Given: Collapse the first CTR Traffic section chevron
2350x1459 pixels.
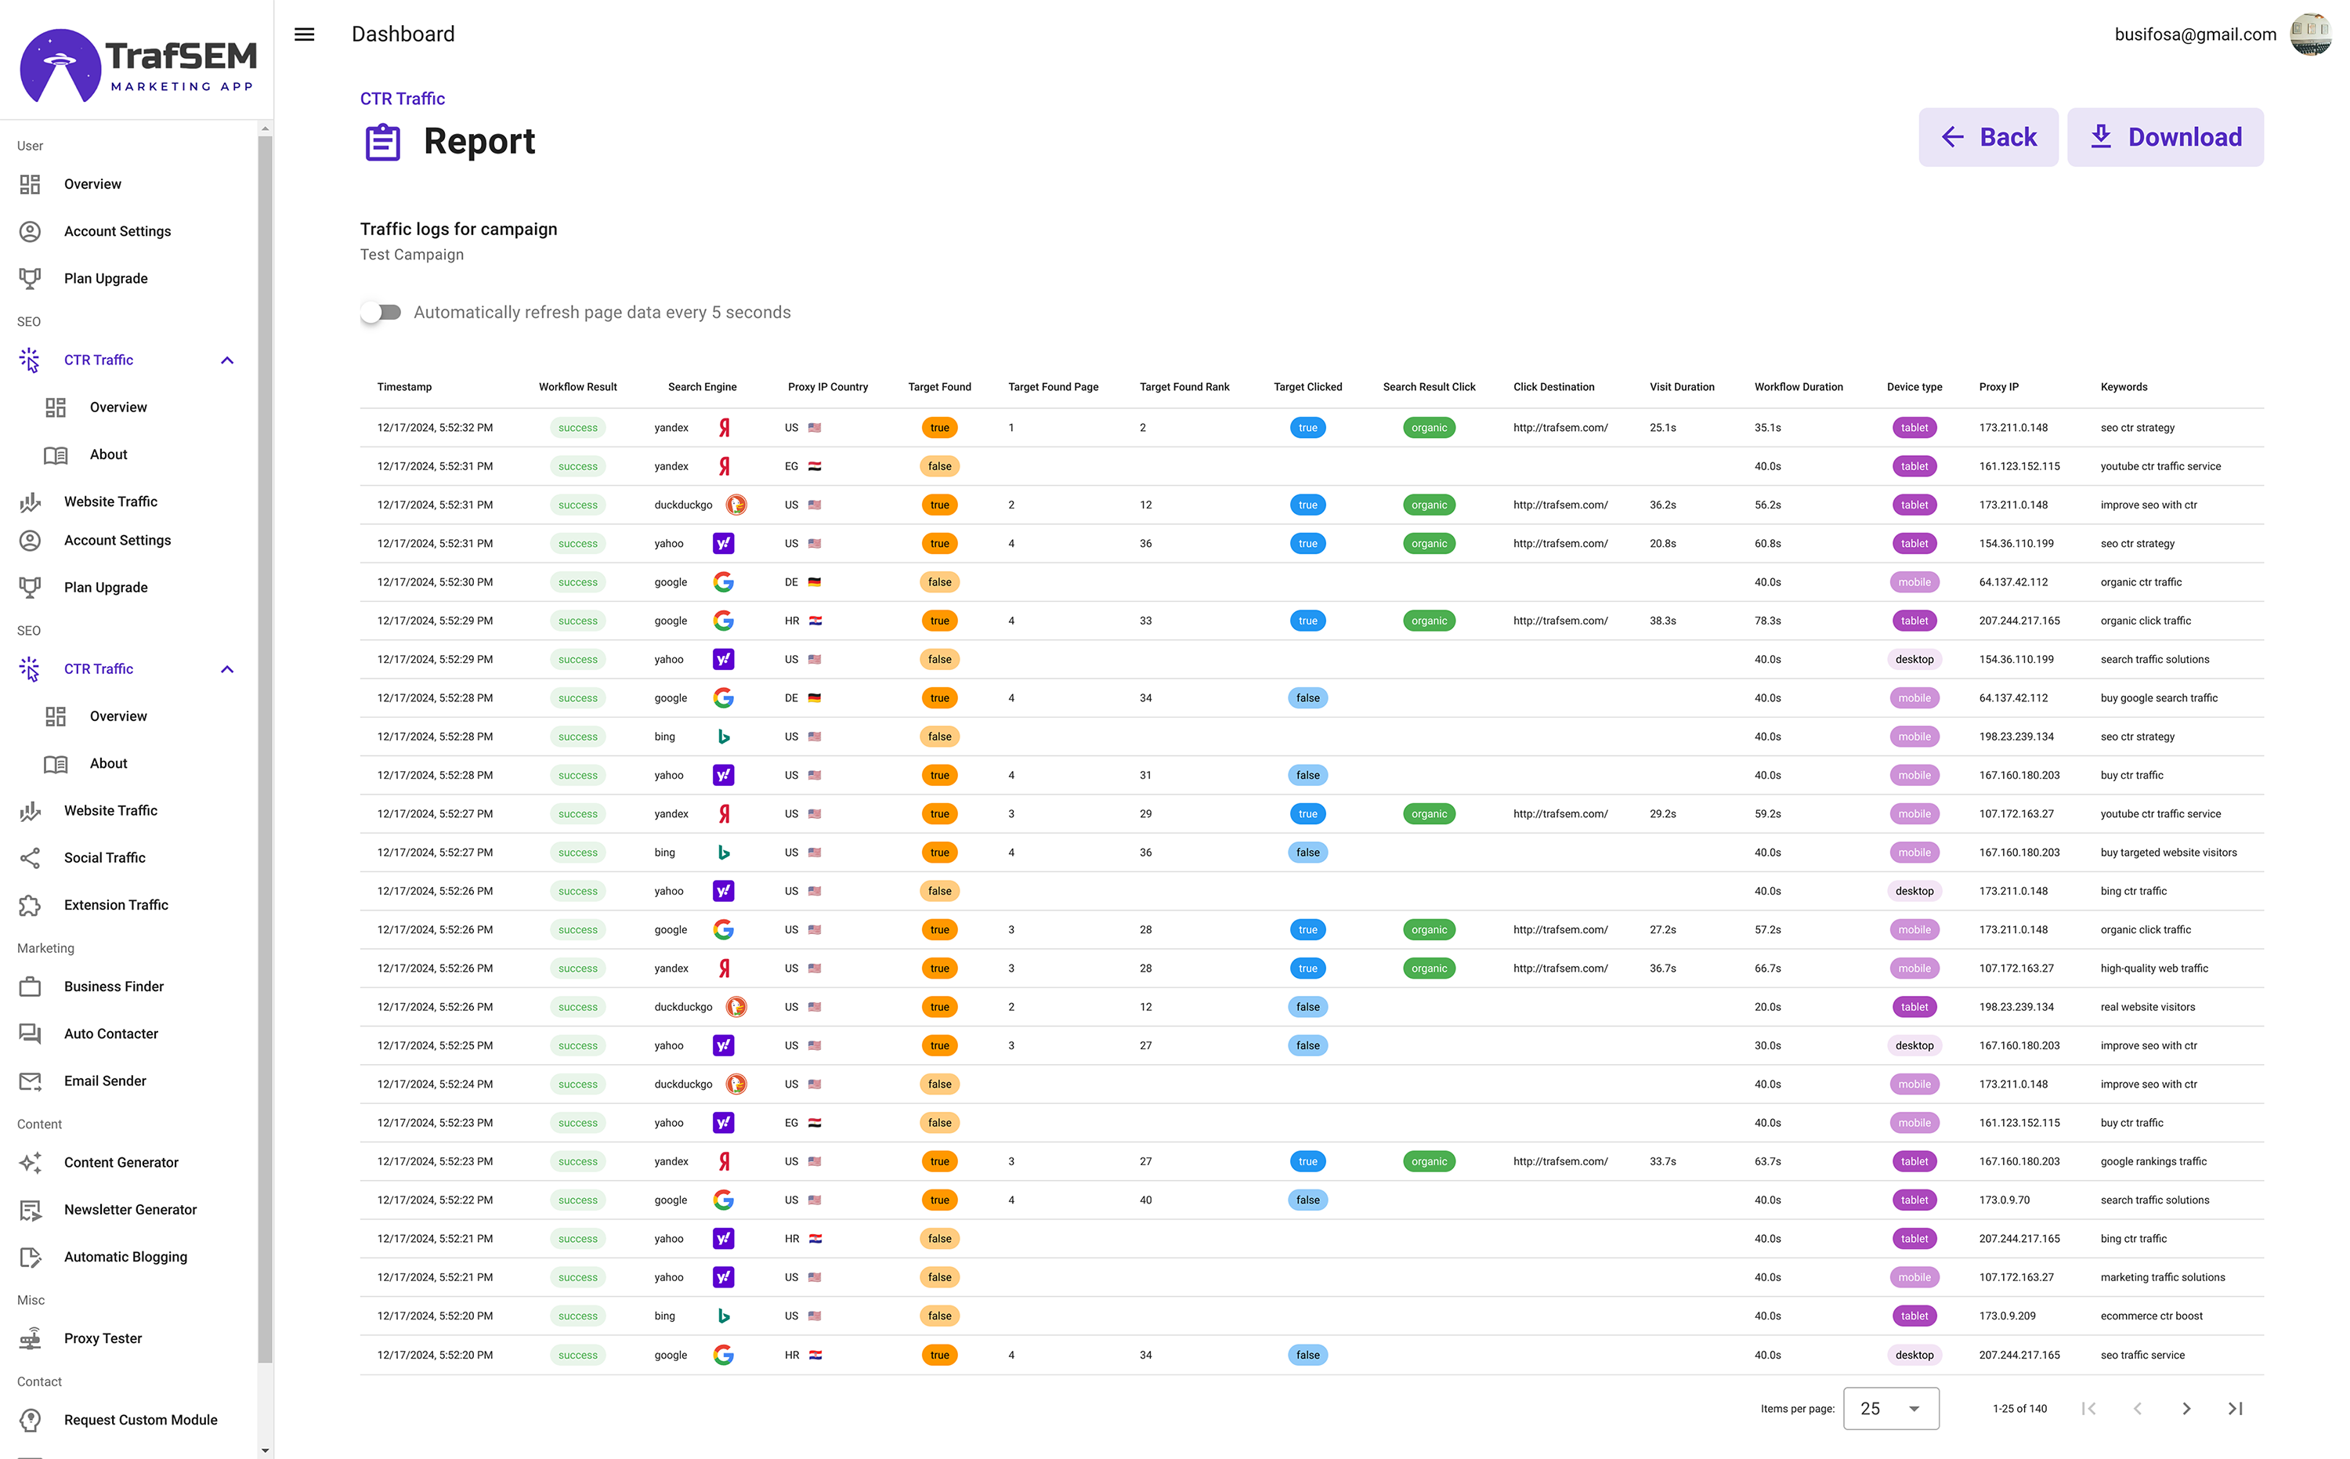Looking at the screenshot, I should tap(228, 360).
